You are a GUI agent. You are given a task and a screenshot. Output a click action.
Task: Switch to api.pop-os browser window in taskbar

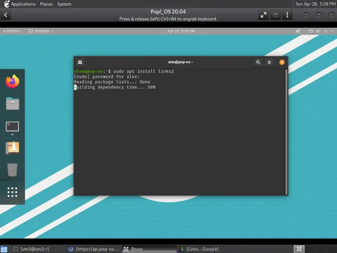[x=94, y=249]
